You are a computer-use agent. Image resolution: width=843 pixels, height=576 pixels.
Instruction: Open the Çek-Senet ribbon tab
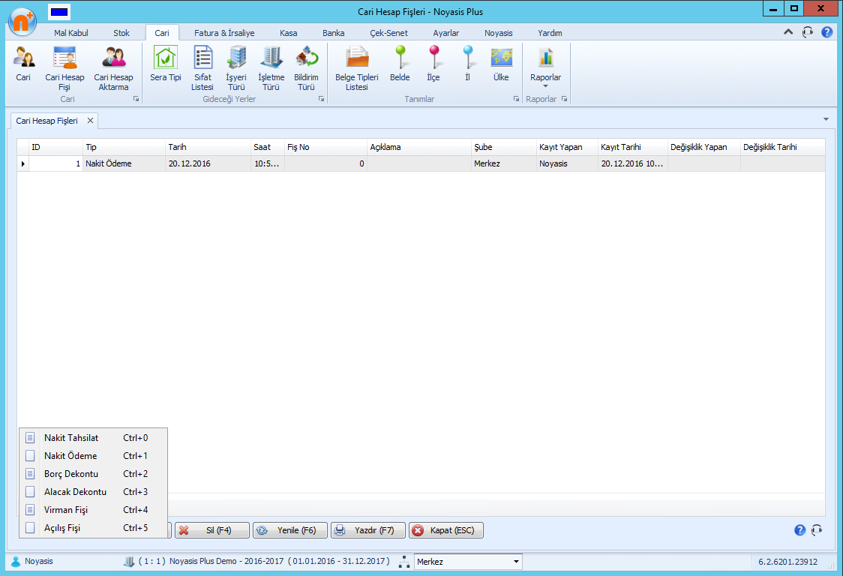[388, 33]
